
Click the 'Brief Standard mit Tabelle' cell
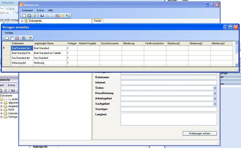pyautogui.click(x=50, y=53)
